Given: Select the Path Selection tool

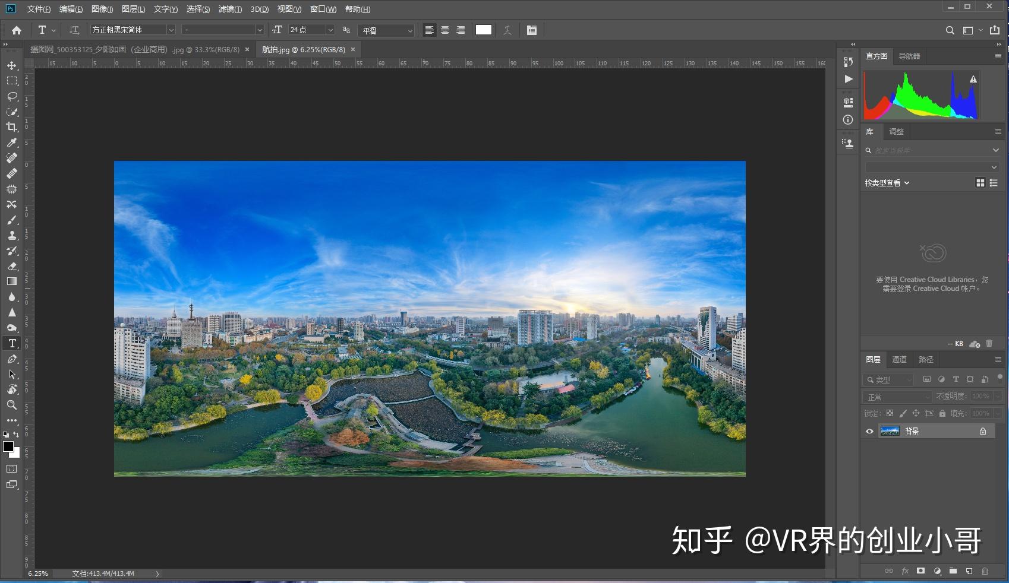Looking at the screenshot, I should [x=12, y=374].
